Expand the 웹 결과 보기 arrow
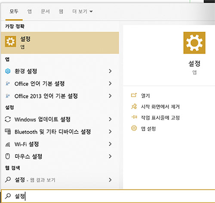 coord(110,180)
